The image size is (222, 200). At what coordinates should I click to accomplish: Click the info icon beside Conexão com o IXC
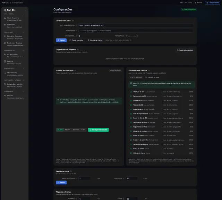[x=73, y=20]
